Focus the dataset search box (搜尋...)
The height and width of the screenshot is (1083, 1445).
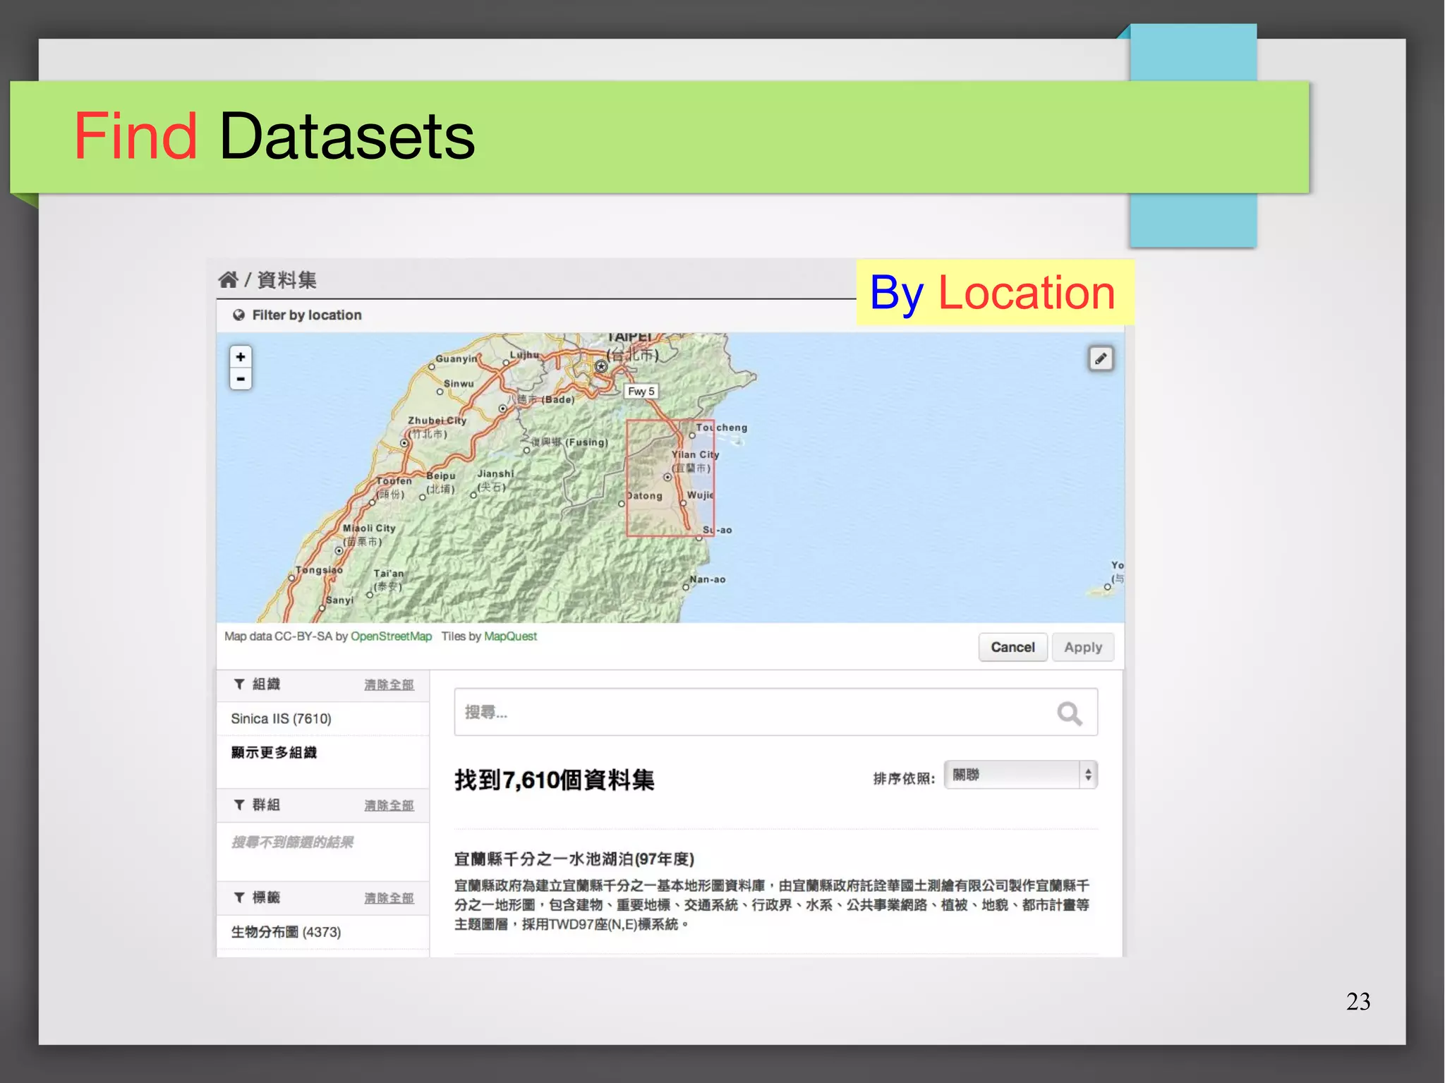pyautogui.click(x=775, y=713)
